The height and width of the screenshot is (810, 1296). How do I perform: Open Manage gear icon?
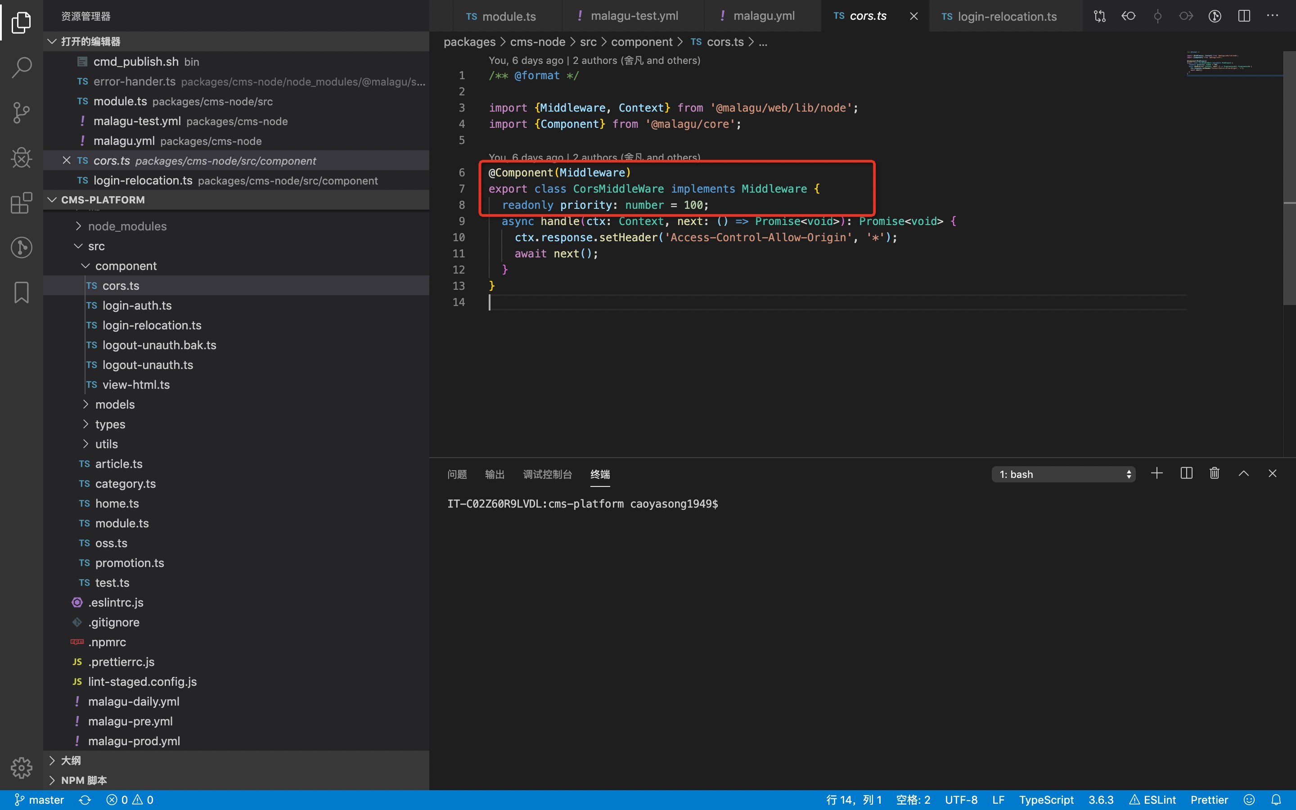tap(22, 768)
